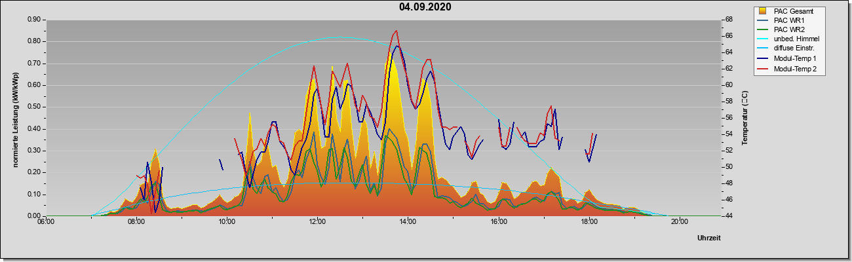Click the Temperatur axis title
The width and height of the screenshot is (852, 262).
pyautogui.click(x=745, y=118)
